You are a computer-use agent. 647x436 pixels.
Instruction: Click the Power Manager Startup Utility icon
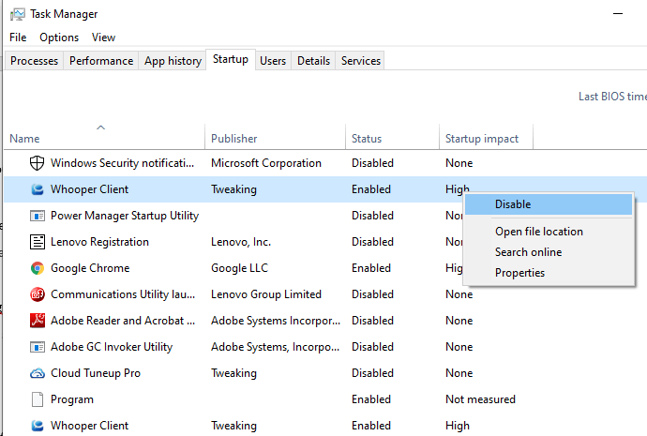[38, 216]
